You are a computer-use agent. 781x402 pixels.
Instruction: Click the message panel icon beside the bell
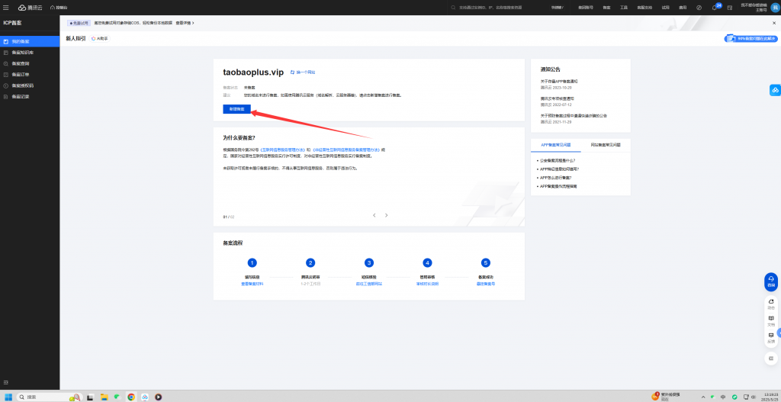tap(730, 8)
